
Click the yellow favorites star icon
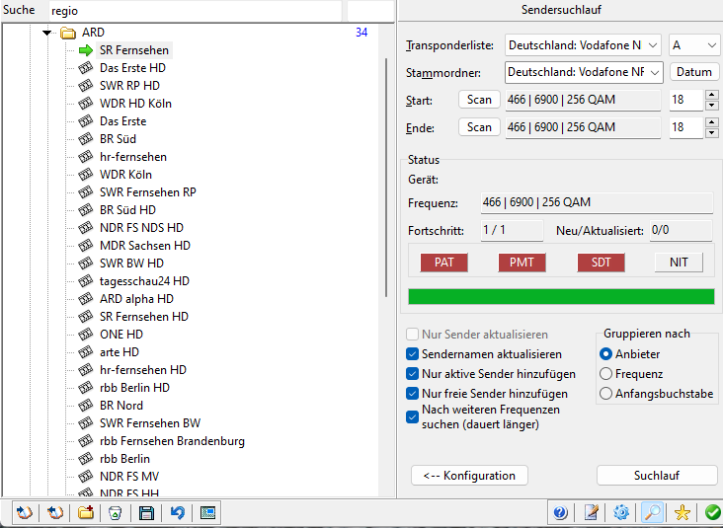coord(682,512)
